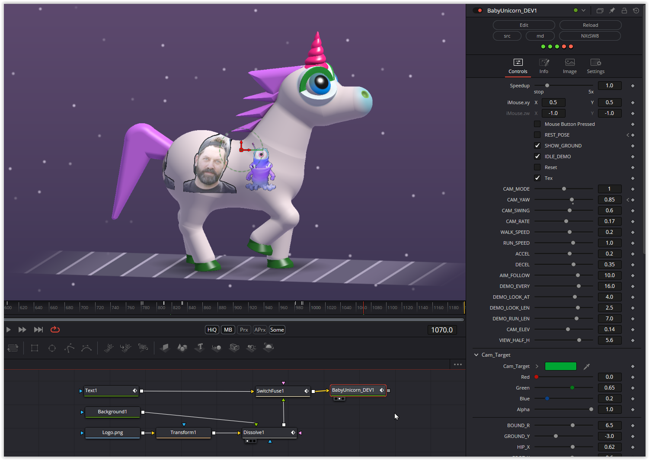649x460 pixels.
Task: Toggle the red loop playback button
Action: pos(55,329)
